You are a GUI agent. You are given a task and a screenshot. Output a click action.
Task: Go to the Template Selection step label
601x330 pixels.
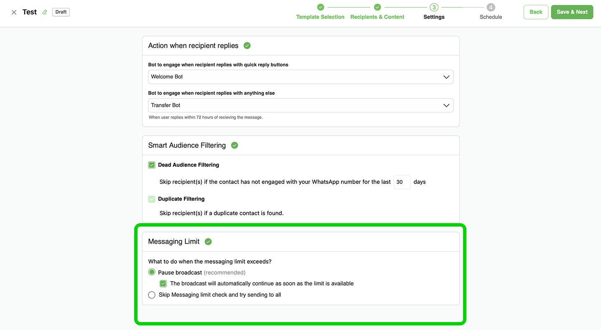(320, 17)
